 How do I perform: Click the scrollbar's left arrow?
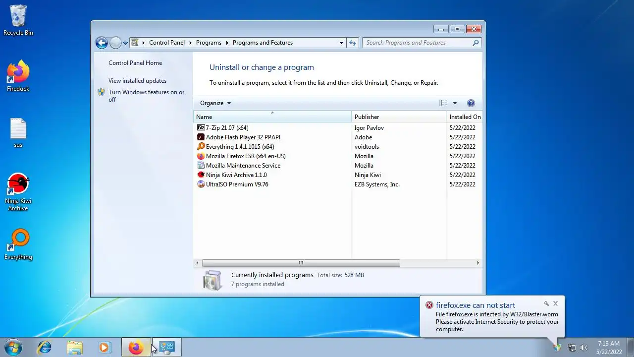pyautogui.click(x=197, y=263)
